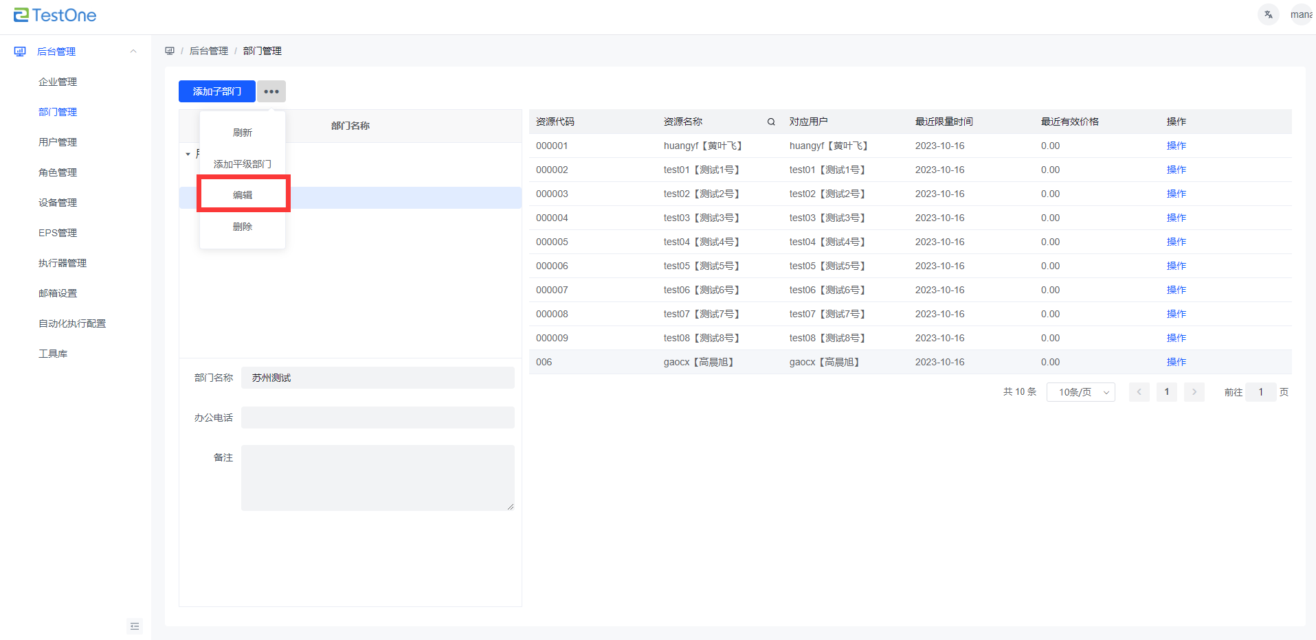Go to previous page arrow
Viewport: 1316px width, 640px height.
(1139, 392)
